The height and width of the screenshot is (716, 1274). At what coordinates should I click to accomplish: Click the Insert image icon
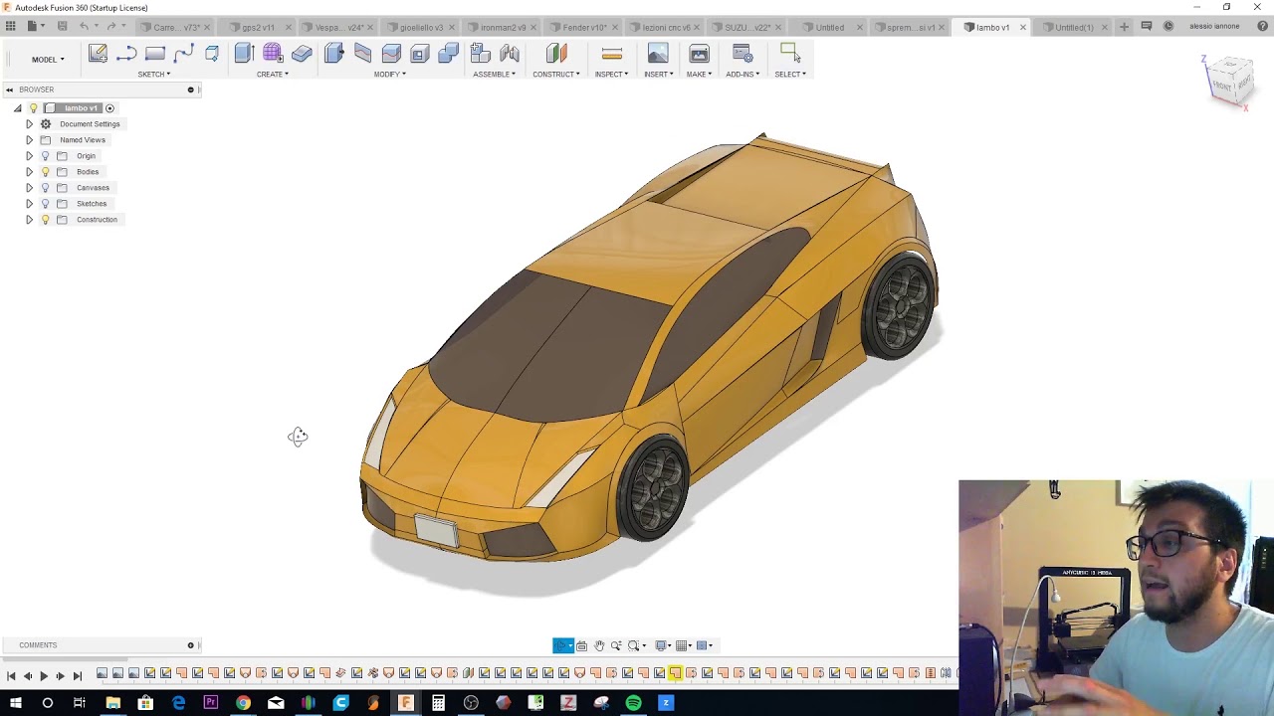(x=658, y=54)
